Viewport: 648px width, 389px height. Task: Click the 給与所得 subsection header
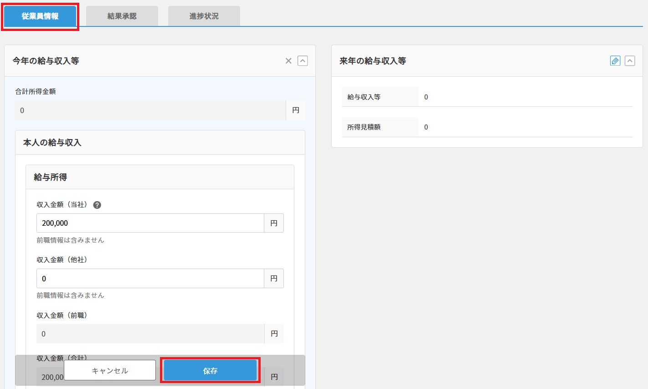[51, 177]
